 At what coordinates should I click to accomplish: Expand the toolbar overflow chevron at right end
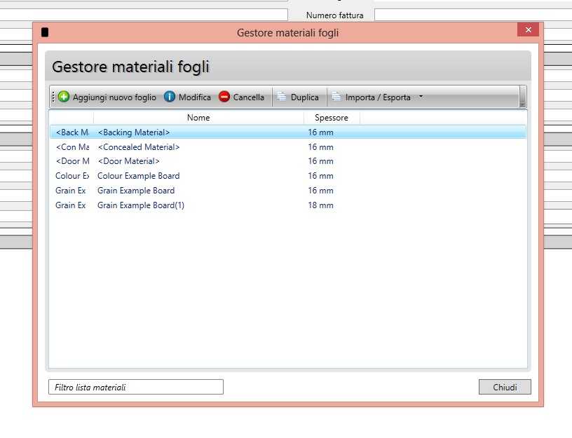pyautogui.click(x=522, y=102)
